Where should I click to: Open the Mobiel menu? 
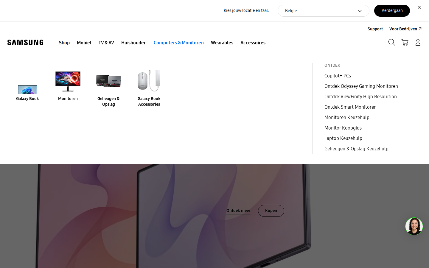[84, 43]
